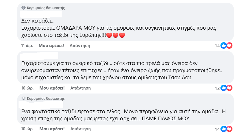This screenshot has height=132, width=243.
Task: Click the diamond top fan badge icon on first comment
Action: tap(23, 8)
